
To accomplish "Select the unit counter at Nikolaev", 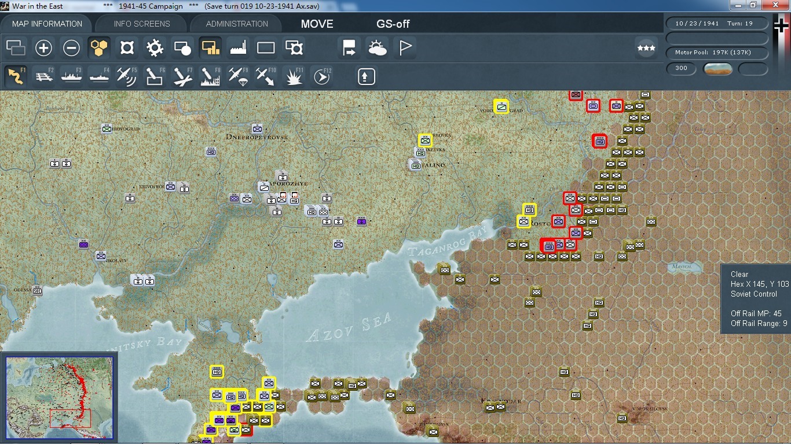I will pyautogui.click(x=101, y=255).
